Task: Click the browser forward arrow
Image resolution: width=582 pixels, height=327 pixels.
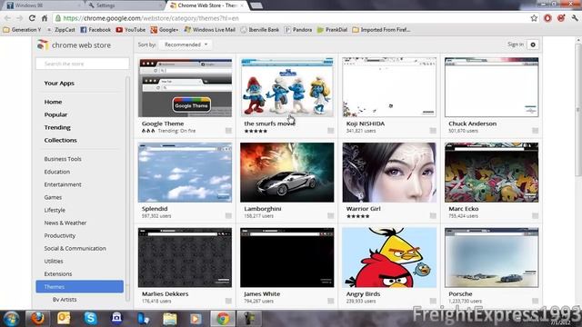Action: click(x=20, y=18)
